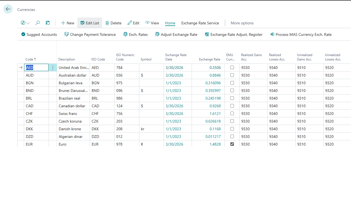Image resolution: width=351 pixels, height=197 pixels.
Task: Show More options
Action: tap(242, 23)
